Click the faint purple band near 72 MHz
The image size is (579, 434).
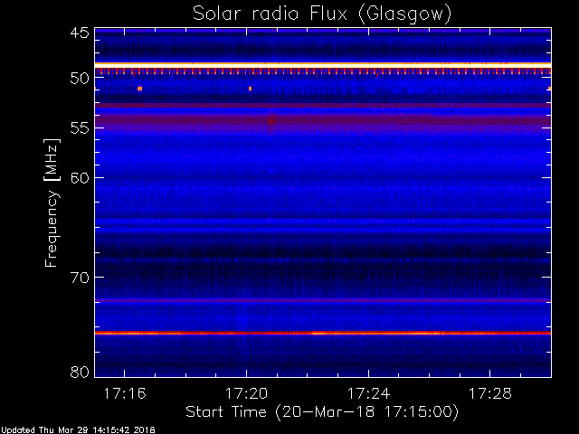click(323, 300)
